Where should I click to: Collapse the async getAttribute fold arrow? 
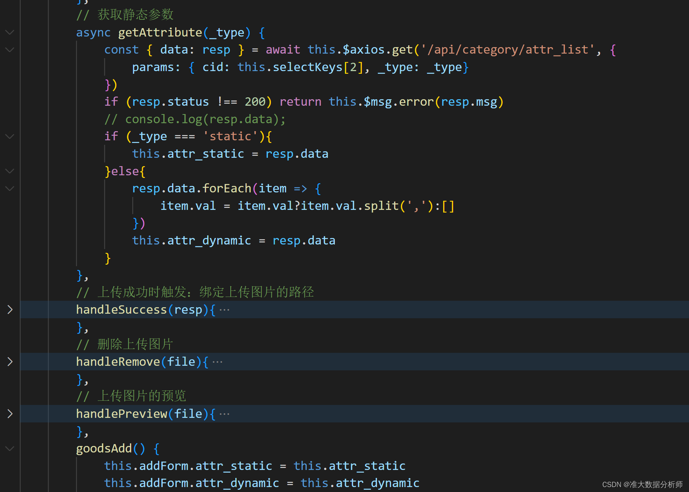pos(10,32)
